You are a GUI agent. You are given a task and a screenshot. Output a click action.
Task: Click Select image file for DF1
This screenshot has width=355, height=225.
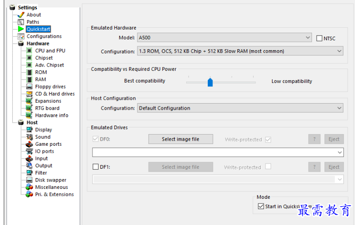tap(181, 167)
